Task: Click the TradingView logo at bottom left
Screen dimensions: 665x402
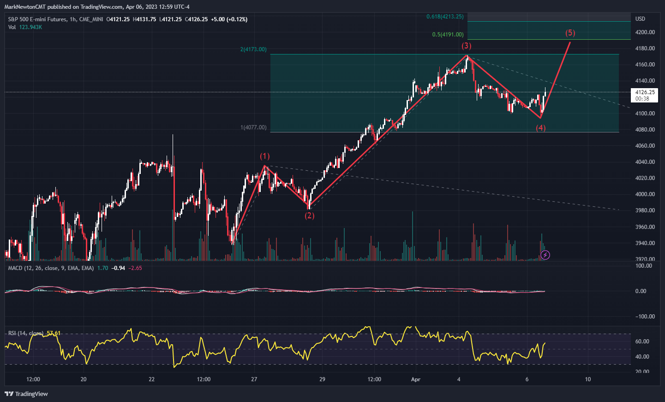Action: point(26,394)
